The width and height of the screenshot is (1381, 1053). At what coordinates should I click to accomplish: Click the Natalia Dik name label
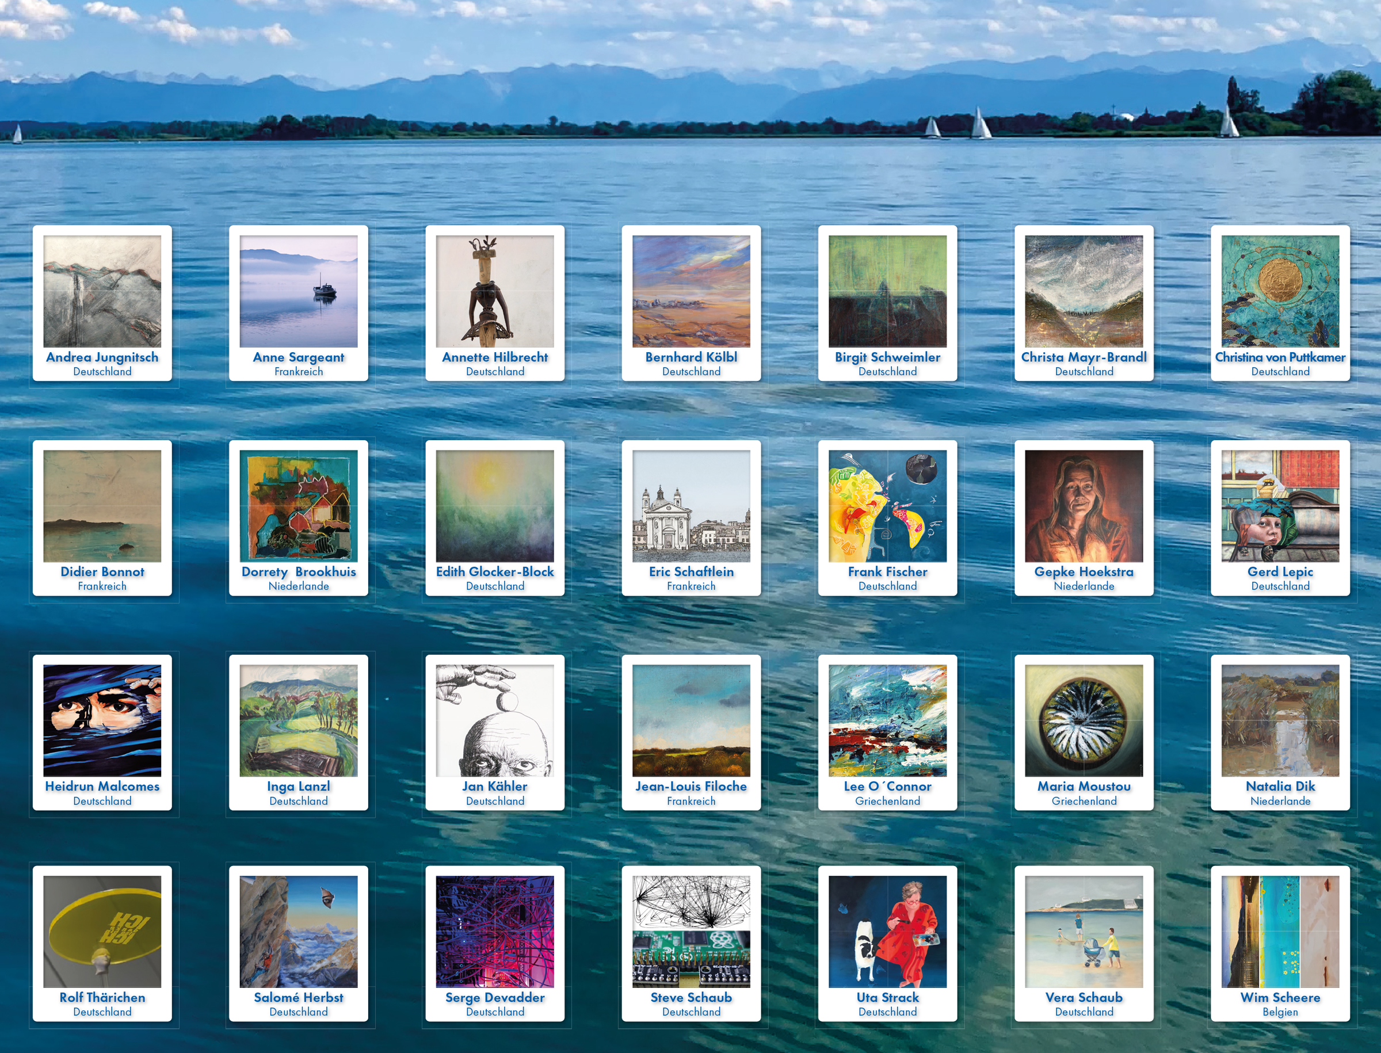coord(1280,786)
